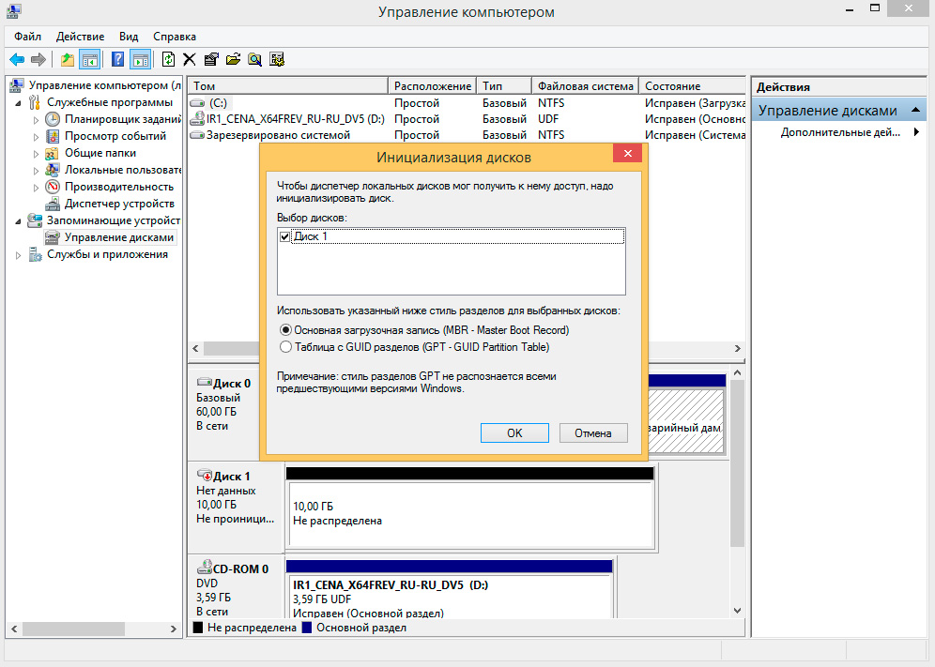
Task: Collapse the Служебные программы tree node
Action: 19,103
